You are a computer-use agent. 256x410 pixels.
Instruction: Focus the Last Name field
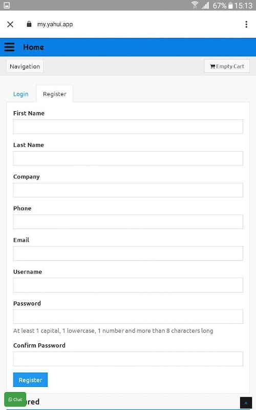128,158
